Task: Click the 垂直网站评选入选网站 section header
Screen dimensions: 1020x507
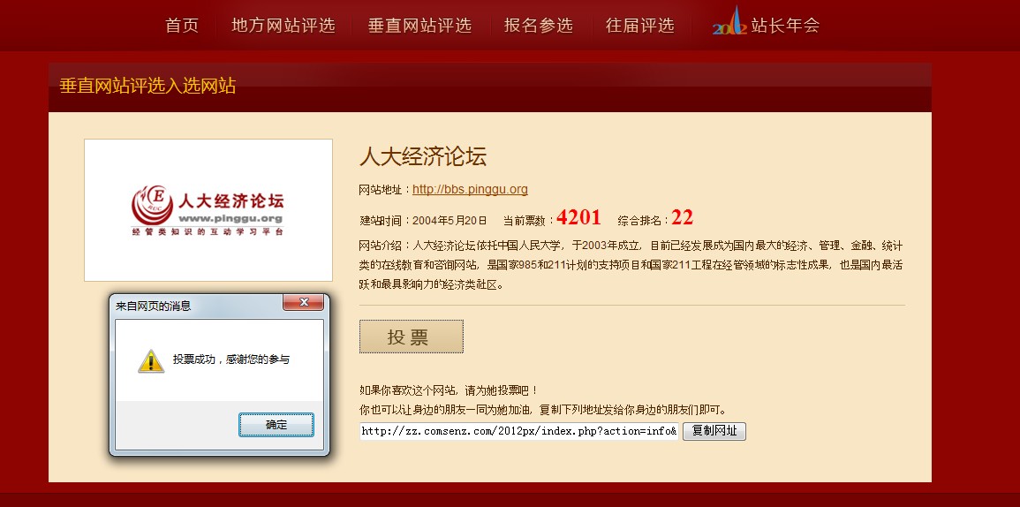Action: click(x=147, y=86)
